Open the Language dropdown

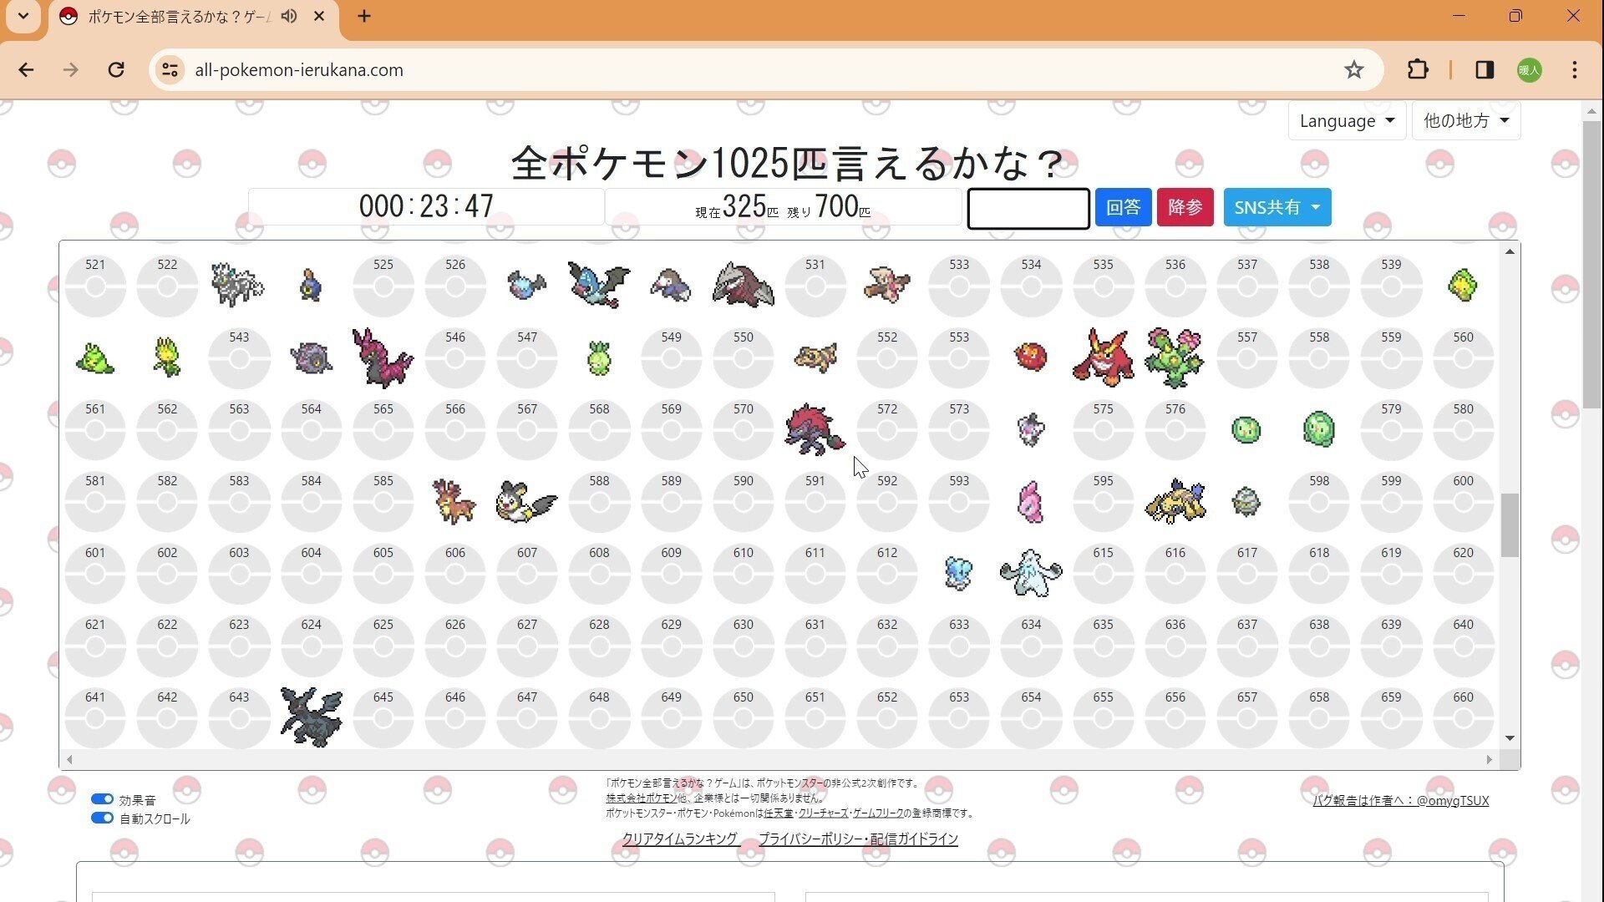1346,120
